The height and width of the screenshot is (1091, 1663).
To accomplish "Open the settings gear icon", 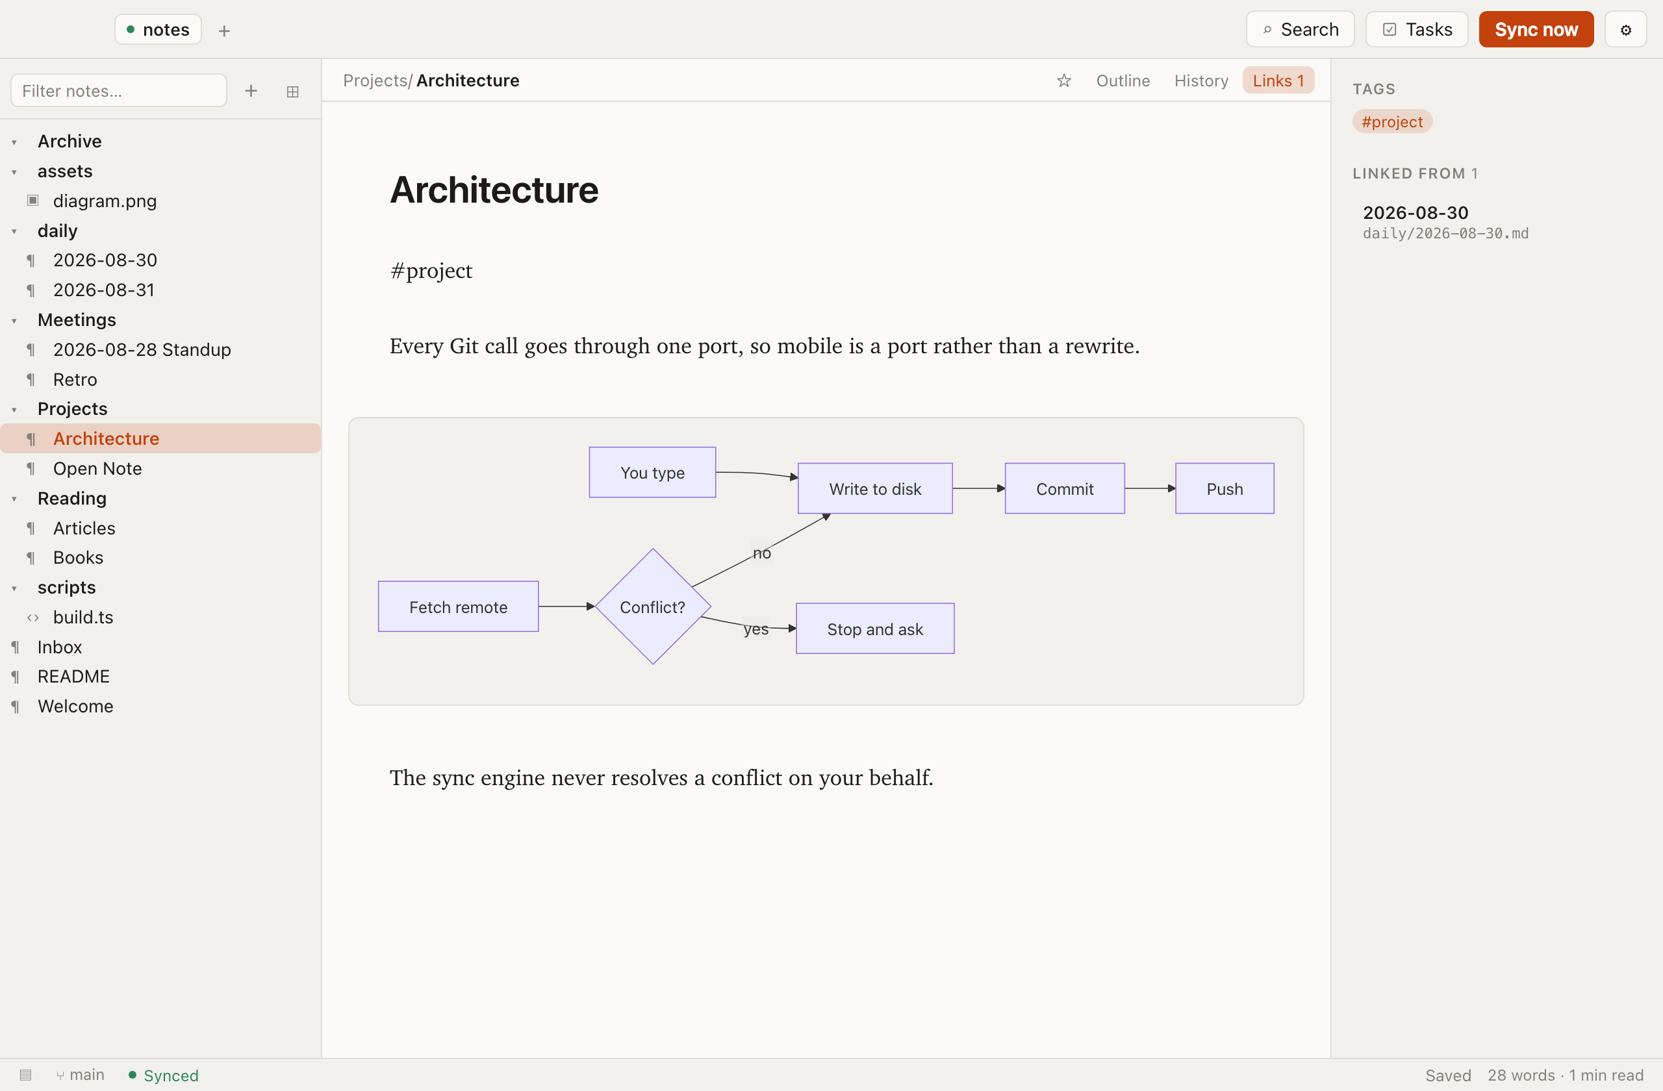I will pyautogui.click(x=1625, y=30).
